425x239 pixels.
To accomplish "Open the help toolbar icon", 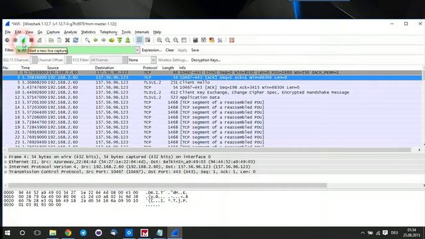I will [232, 40].
